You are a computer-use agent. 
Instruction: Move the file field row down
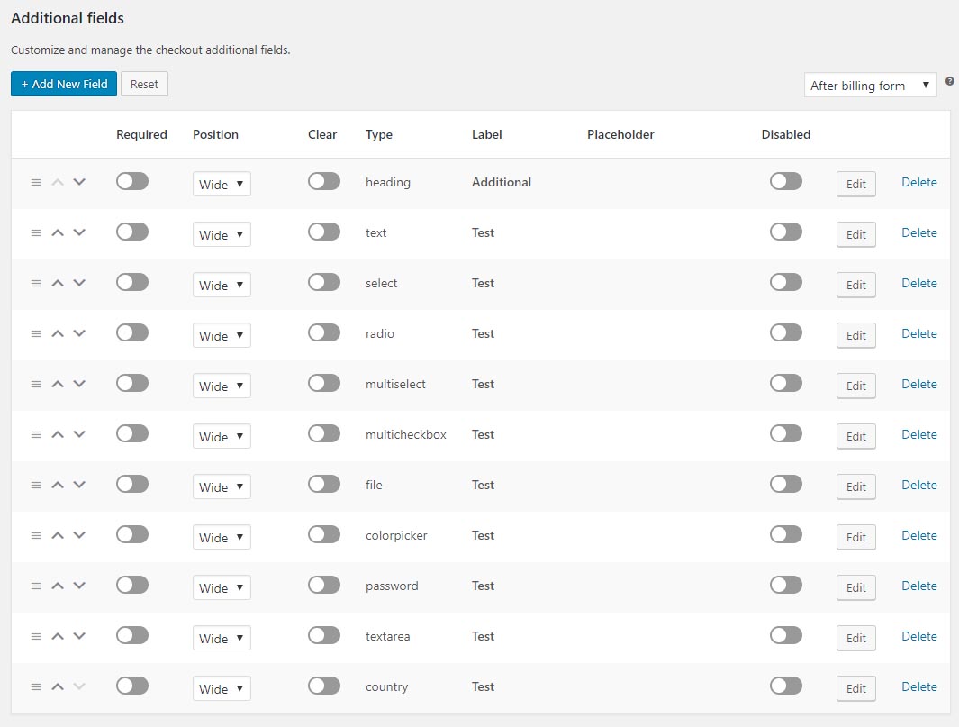[79, 485]
